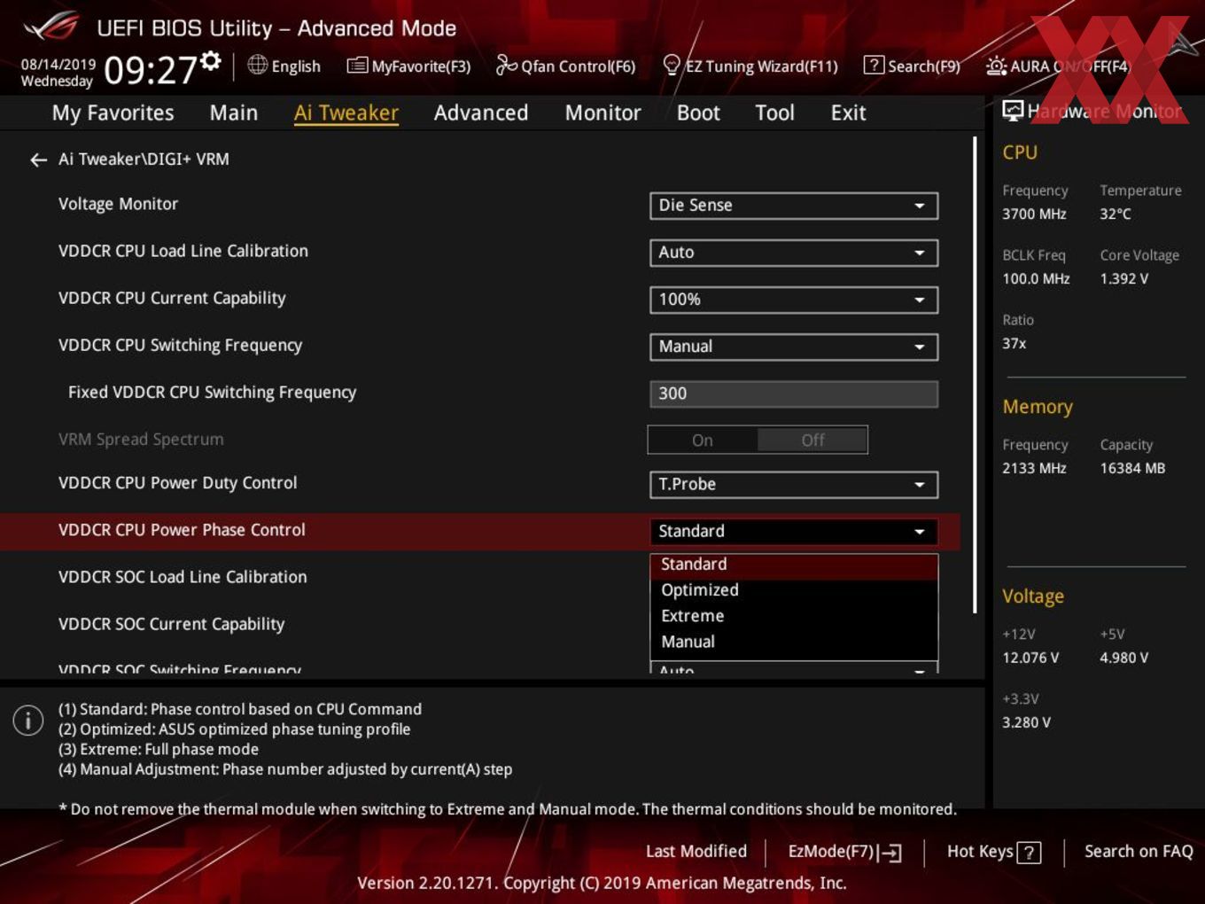Click Hot Keys label
This screenshot has height=904, width=1205.
980,852
